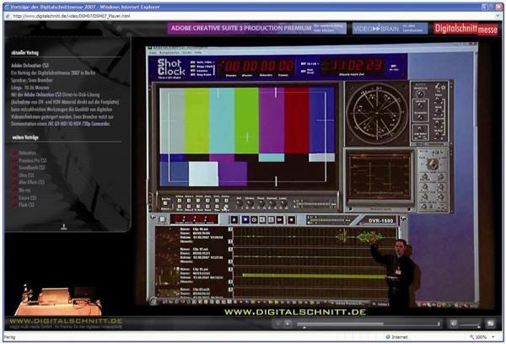The image size is (506, 344).
Task: Open the OnLocation lecture link
Action: point(27,153)
